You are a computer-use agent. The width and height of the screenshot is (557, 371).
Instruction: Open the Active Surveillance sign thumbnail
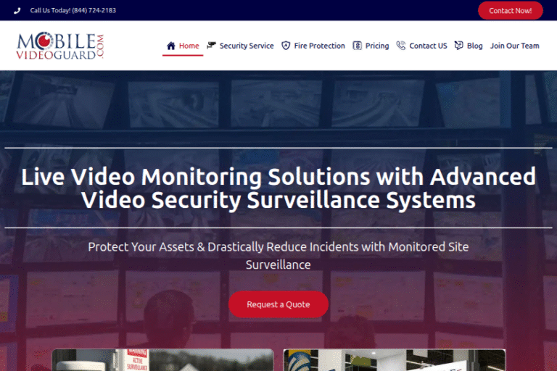tap(162, 360)
